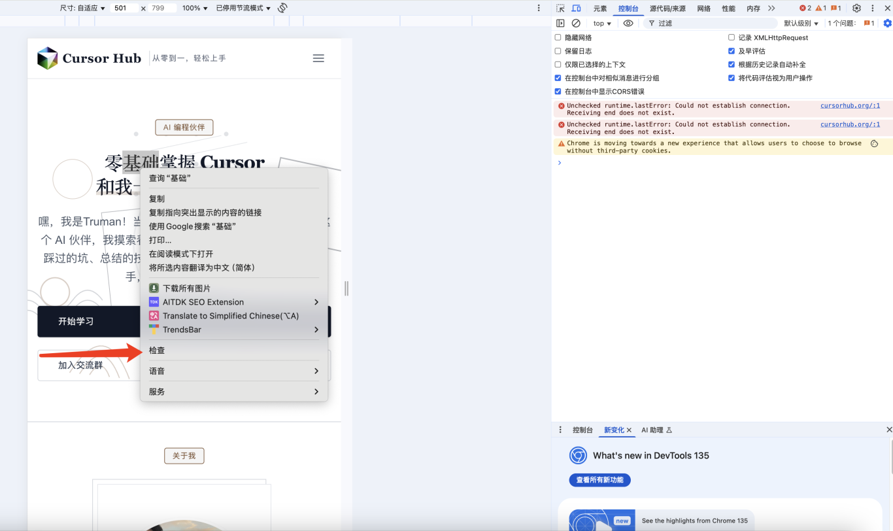Screen dimensions: 893x531
Task: Enable 记录 XMLHttpRequest checkbox
Action: (732, 37)
